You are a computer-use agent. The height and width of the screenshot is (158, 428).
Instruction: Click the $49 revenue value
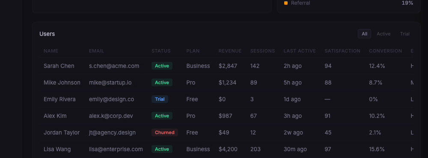(x=224, y=132)
